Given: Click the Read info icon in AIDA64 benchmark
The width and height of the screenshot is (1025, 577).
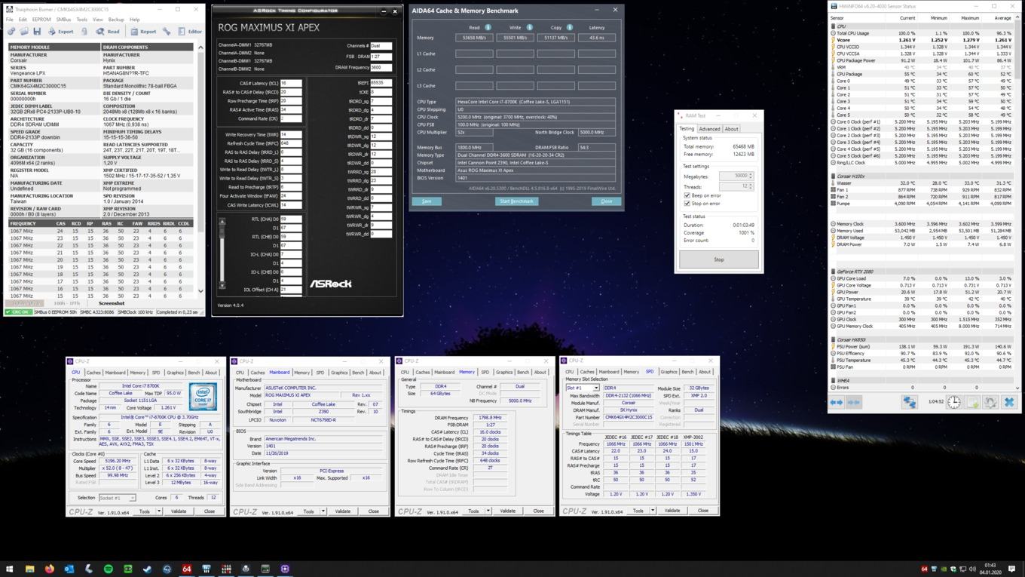Looking at the screenshot, I should click(x=488, y=27).
